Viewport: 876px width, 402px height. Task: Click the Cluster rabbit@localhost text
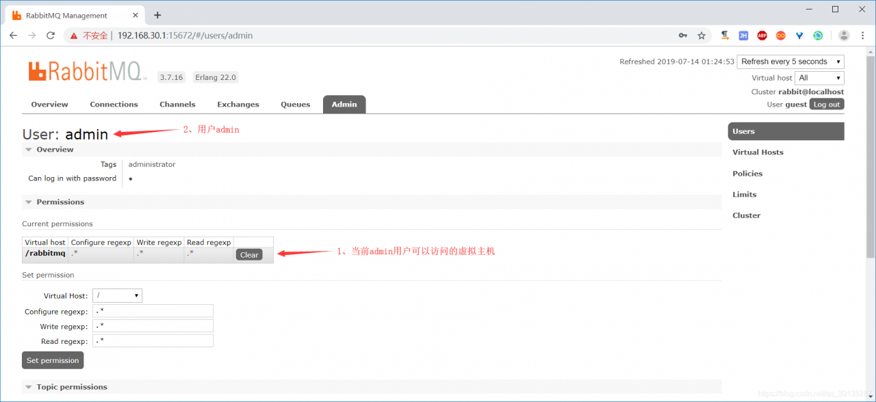[x=797, y=92]
